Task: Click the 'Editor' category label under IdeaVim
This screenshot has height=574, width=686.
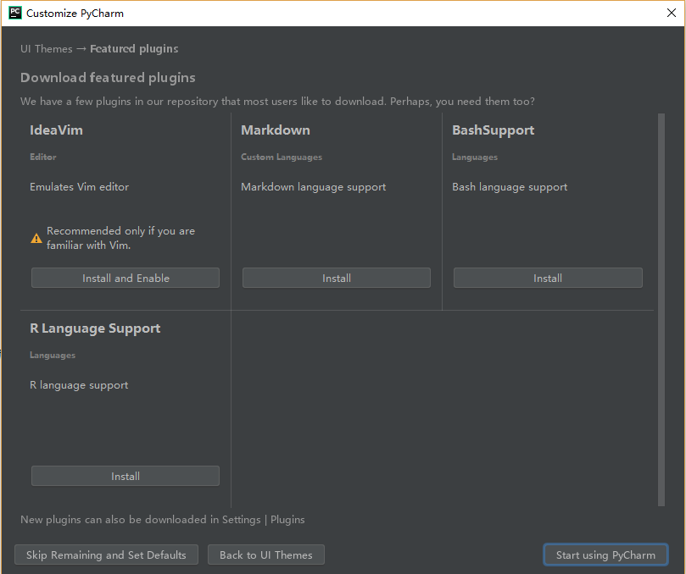Action: (x=43, y=157)
